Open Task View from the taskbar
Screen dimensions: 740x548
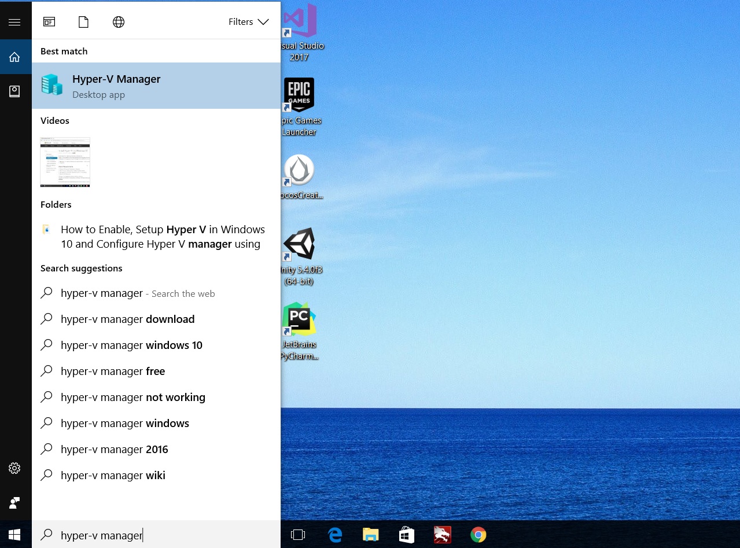coord(298,534)
